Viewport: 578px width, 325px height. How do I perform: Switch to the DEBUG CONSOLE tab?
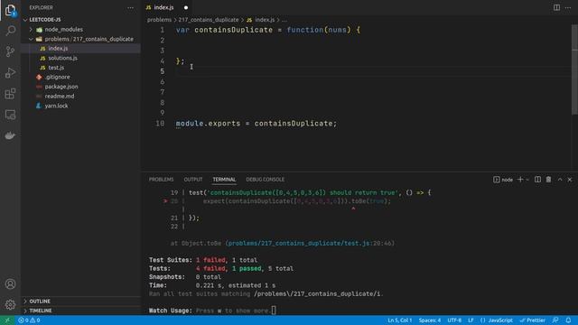click(x=265, y=180)
